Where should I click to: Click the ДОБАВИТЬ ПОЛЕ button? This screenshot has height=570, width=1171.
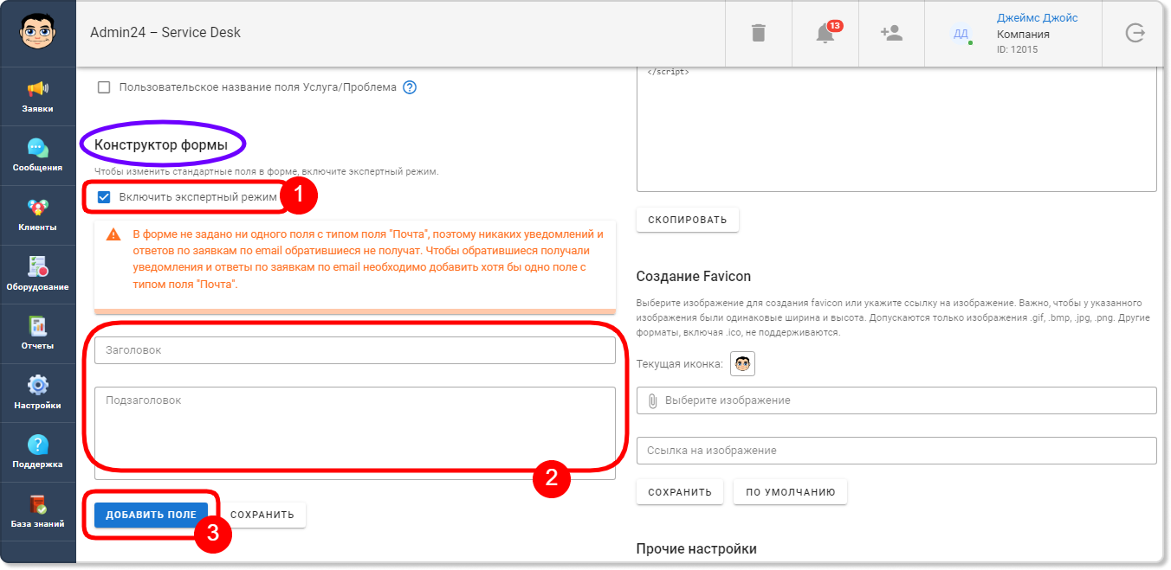(152, 515)
